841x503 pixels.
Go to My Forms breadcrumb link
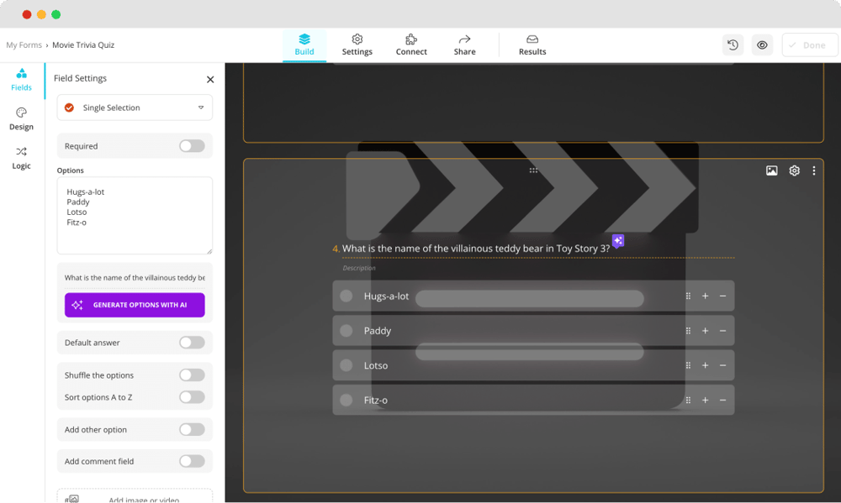(x=24, y=45)
